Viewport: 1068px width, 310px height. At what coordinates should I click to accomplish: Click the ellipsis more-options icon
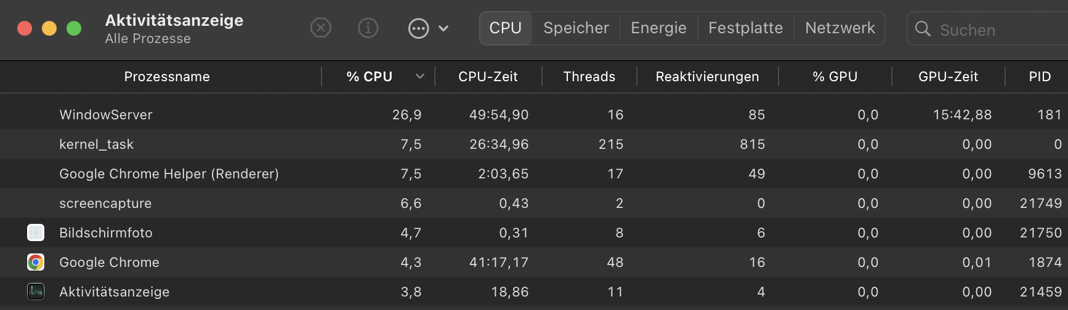418,28
